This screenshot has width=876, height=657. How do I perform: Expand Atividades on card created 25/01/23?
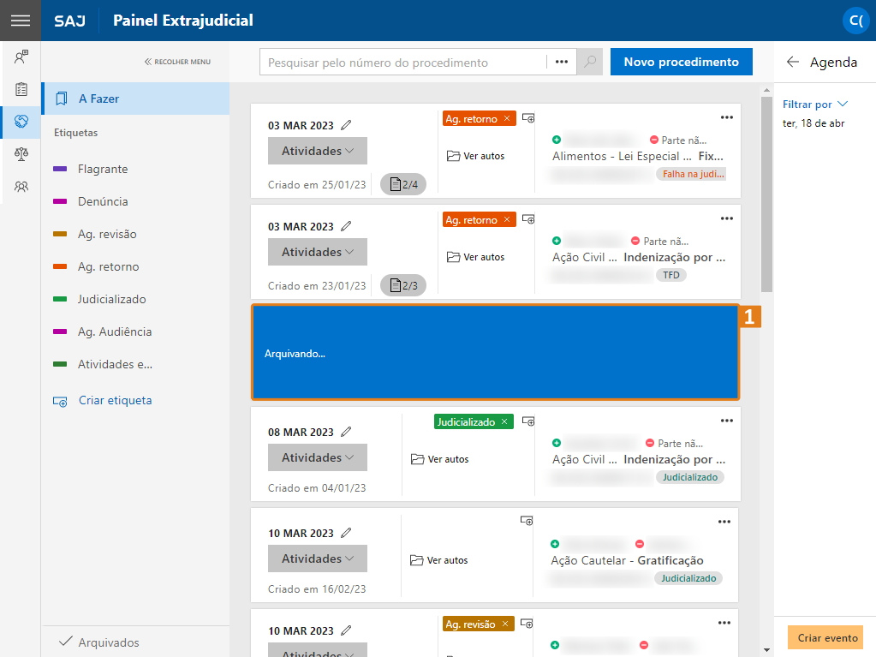click(318, 151)
